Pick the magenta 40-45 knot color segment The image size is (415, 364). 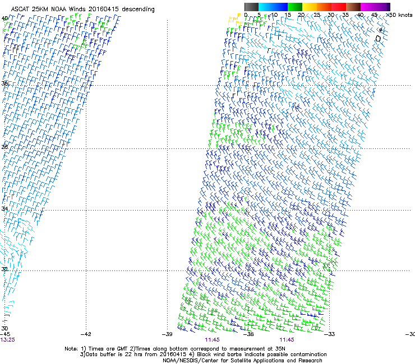coord(368,7)
